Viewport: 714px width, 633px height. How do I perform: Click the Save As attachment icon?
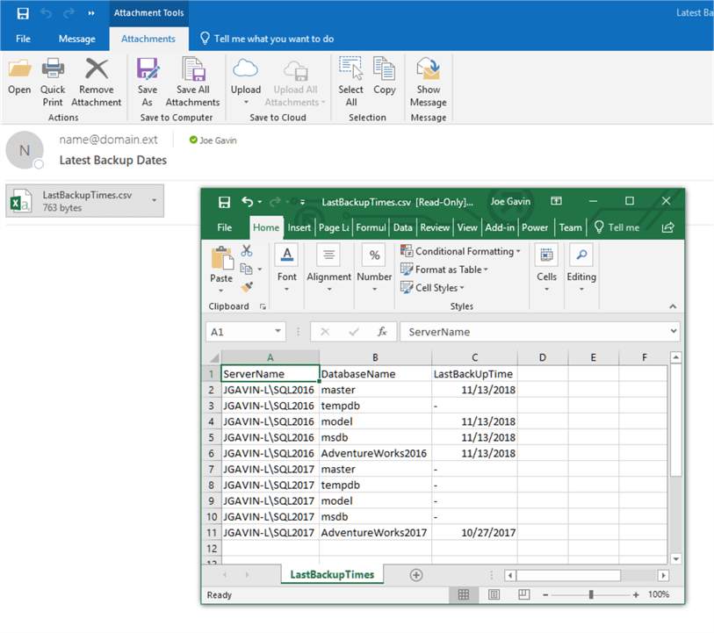pyautogui.click(x=148, y=70)
